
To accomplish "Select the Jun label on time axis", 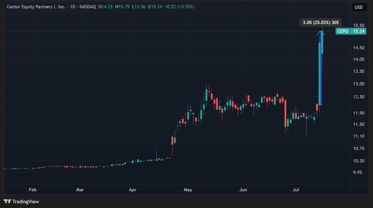I will pos(243,189).
